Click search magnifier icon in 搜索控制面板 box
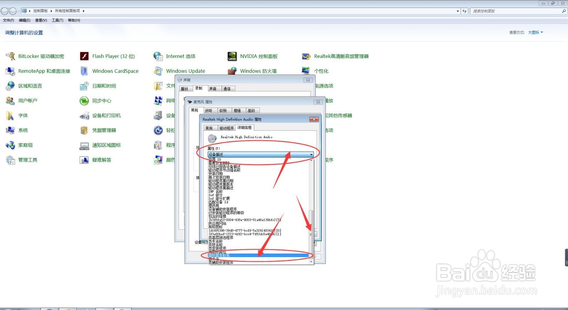This screenshot has height=310, width=568. pyautogui.click(x=563, y=11)
